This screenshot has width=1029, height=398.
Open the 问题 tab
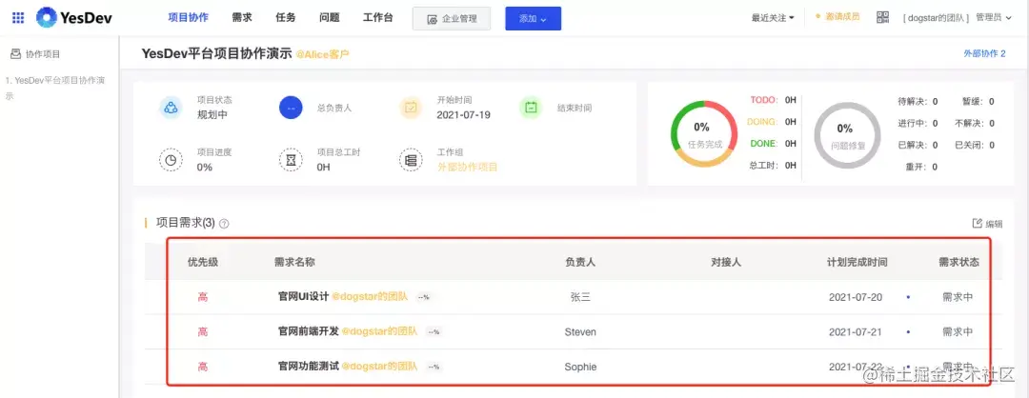[x=329, y=18]
